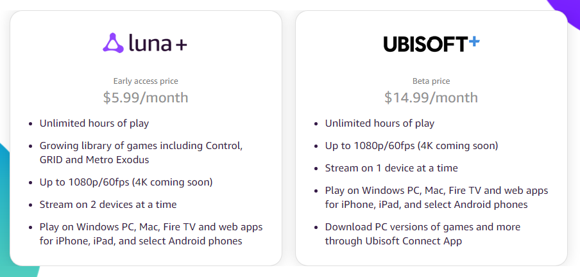Screen dimensions: 580x277
Task: Click "Growing library of games" bullet text
Action: point(141,145)
